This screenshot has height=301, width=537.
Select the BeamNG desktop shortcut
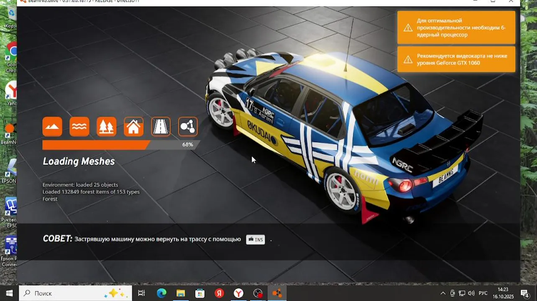[9, 134]
